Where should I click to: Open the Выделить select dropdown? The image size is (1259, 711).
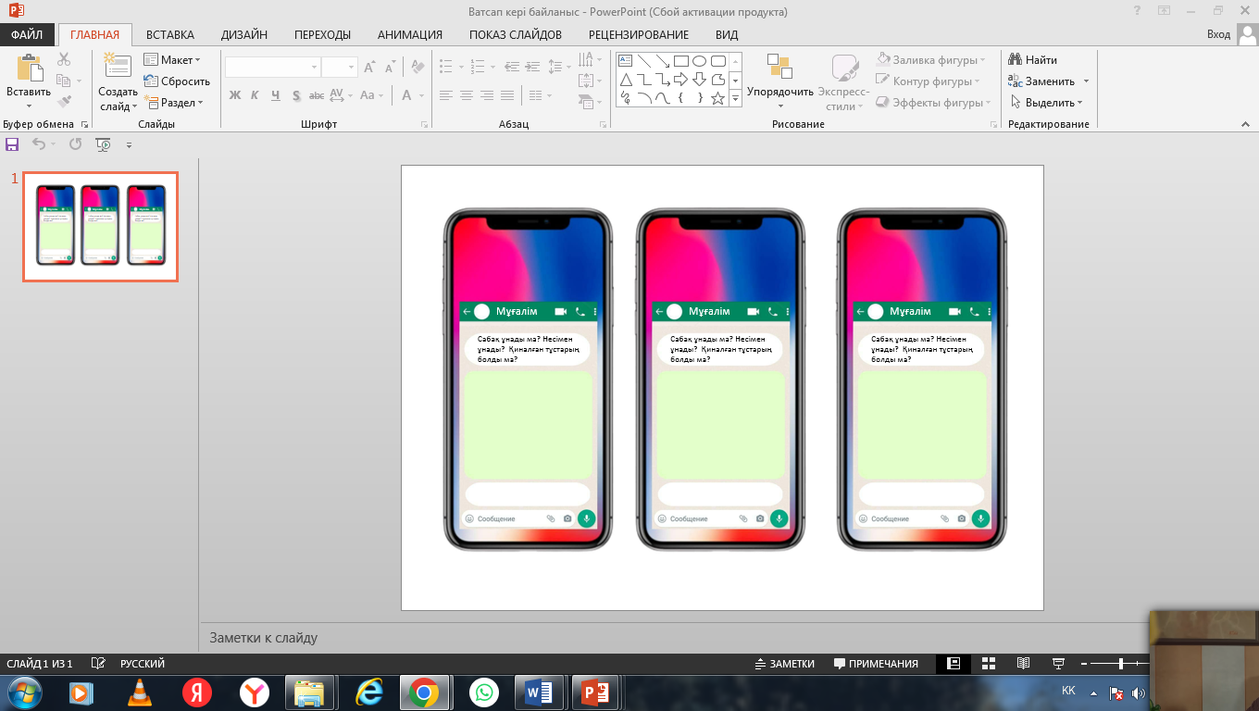coord(1046,103)
